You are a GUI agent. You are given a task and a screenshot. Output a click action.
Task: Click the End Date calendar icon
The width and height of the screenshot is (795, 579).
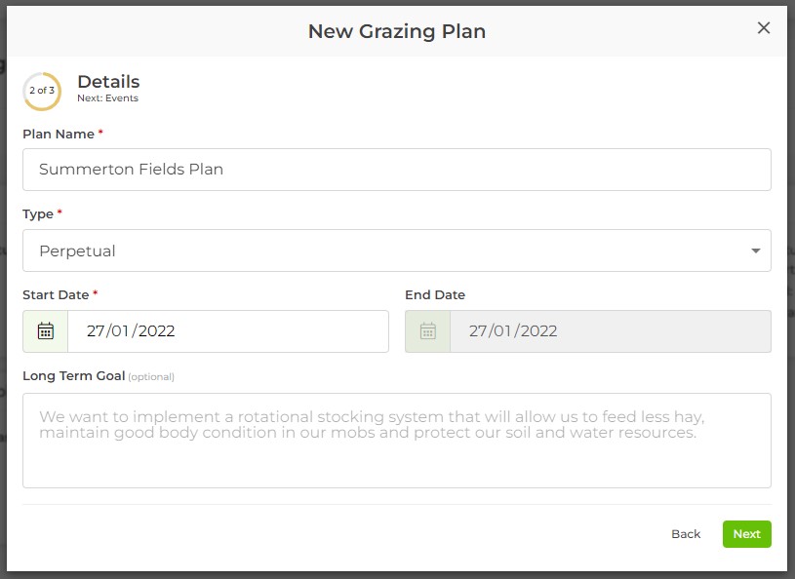click(x=428, y=331)
